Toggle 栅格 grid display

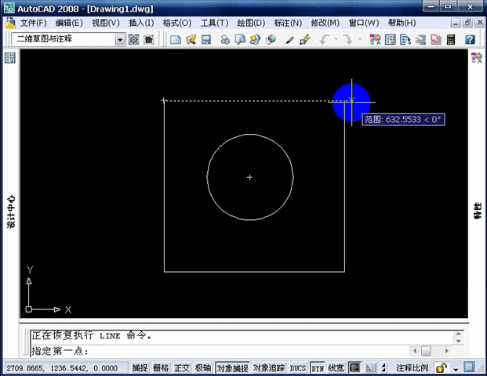[161, 368]
